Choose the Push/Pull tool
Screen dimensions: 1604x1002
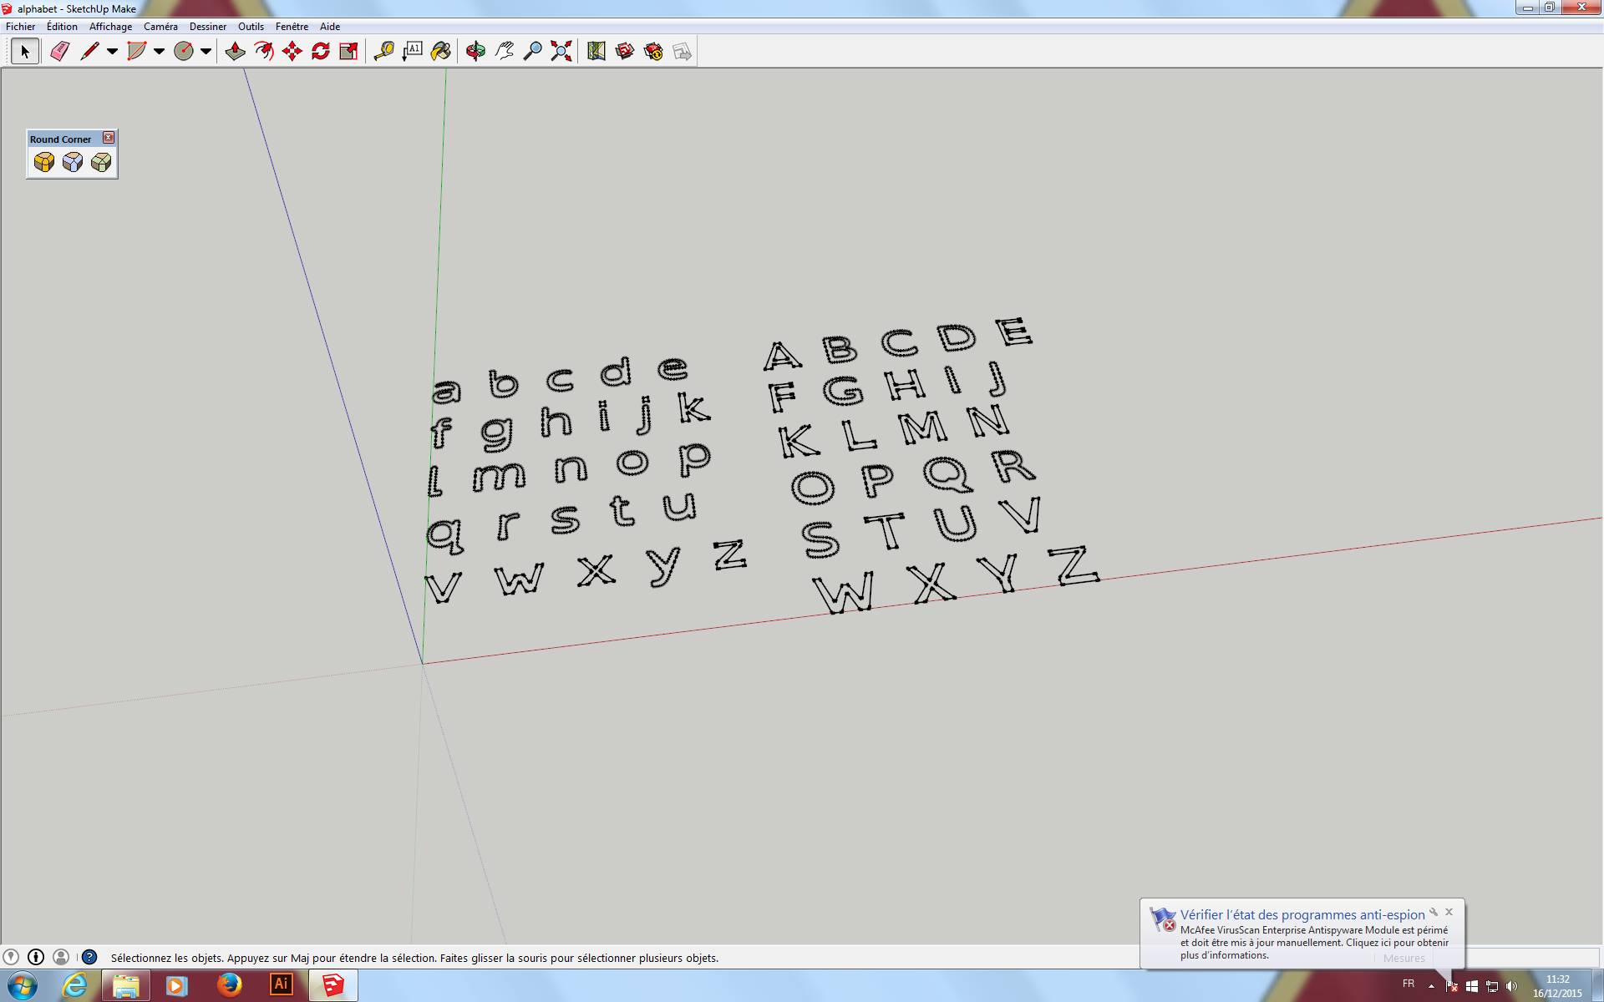[x=235, y=52]
